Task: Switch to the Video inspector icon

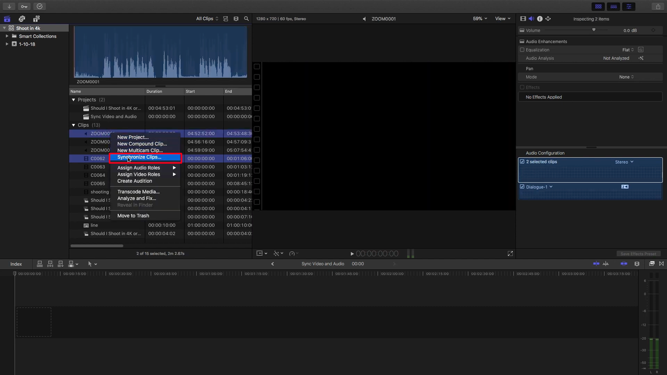Action: point(523,19)
